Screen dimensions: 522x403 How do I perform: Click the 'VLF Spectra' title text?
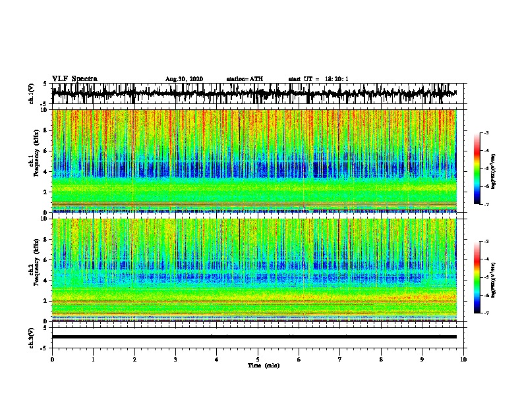[x=74, y=79]
